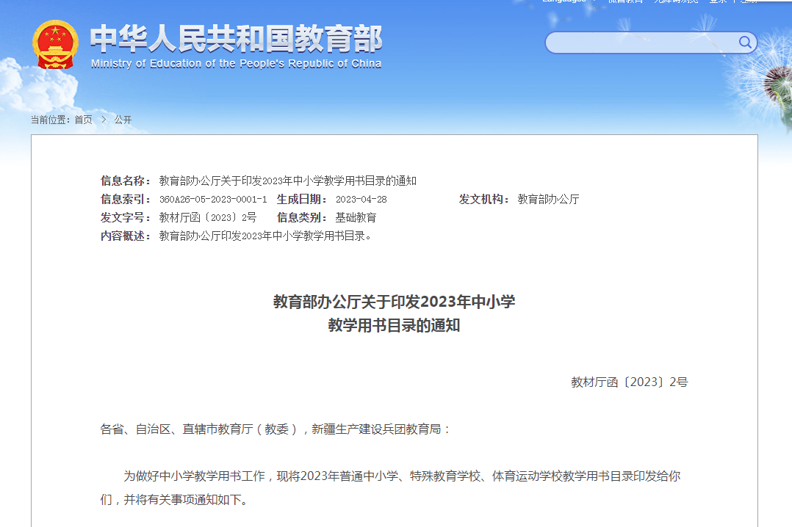
Task: Click the national emblem logo
Action: point(56,45)
